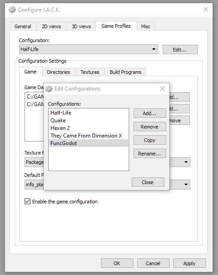This screenshot has width=218, height=275.
Task: Switch to the 2D views tab
Action: (x=51, y=26)
